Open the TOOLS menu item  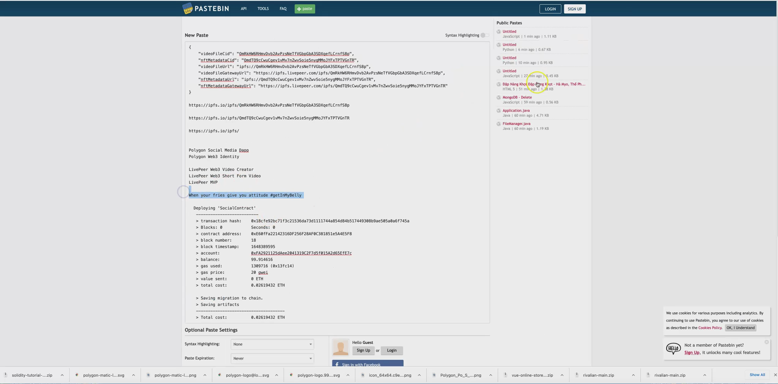click(263, 8)
